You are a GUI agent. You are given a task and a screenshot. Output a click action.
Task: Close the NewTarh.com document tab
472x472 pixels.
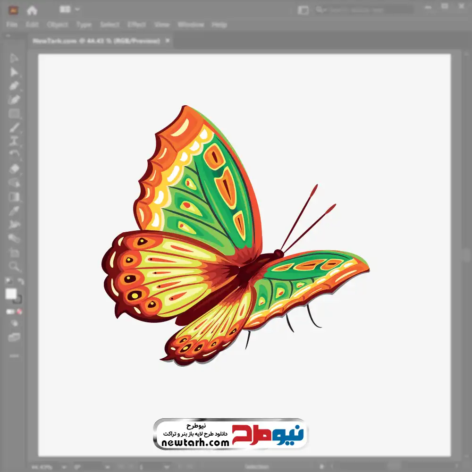point(168,41)
